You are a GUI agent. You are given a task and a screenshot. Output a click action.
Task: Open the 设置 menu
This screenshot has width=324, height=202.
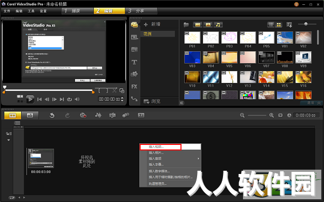coord(43,11)
